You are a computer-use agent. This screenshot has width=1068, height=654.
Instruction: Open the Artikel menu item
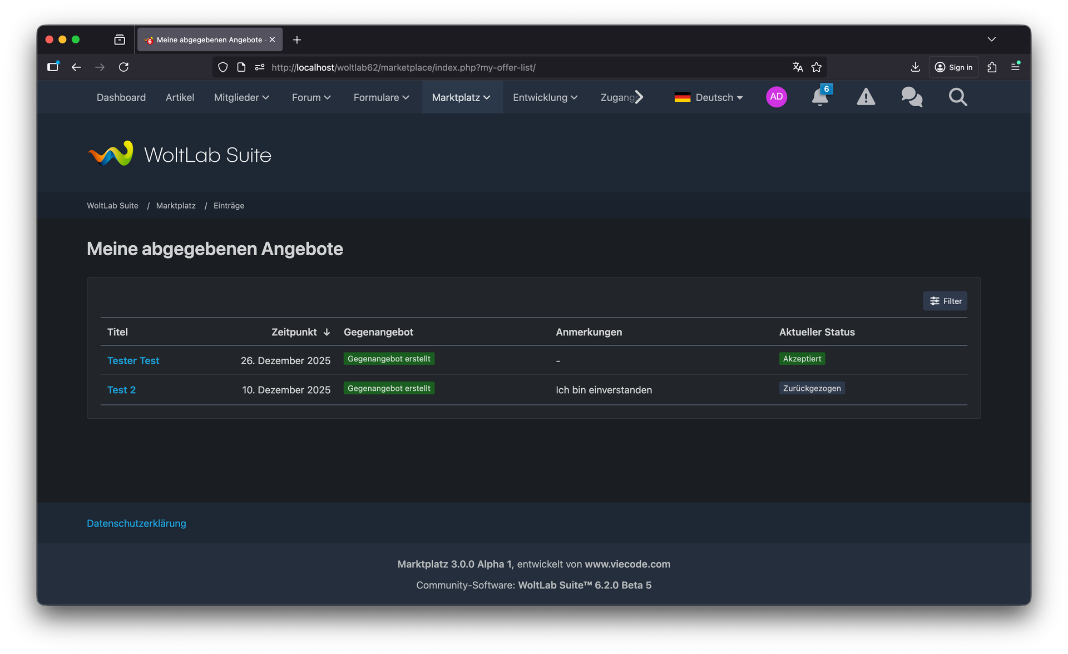point(180,97)
